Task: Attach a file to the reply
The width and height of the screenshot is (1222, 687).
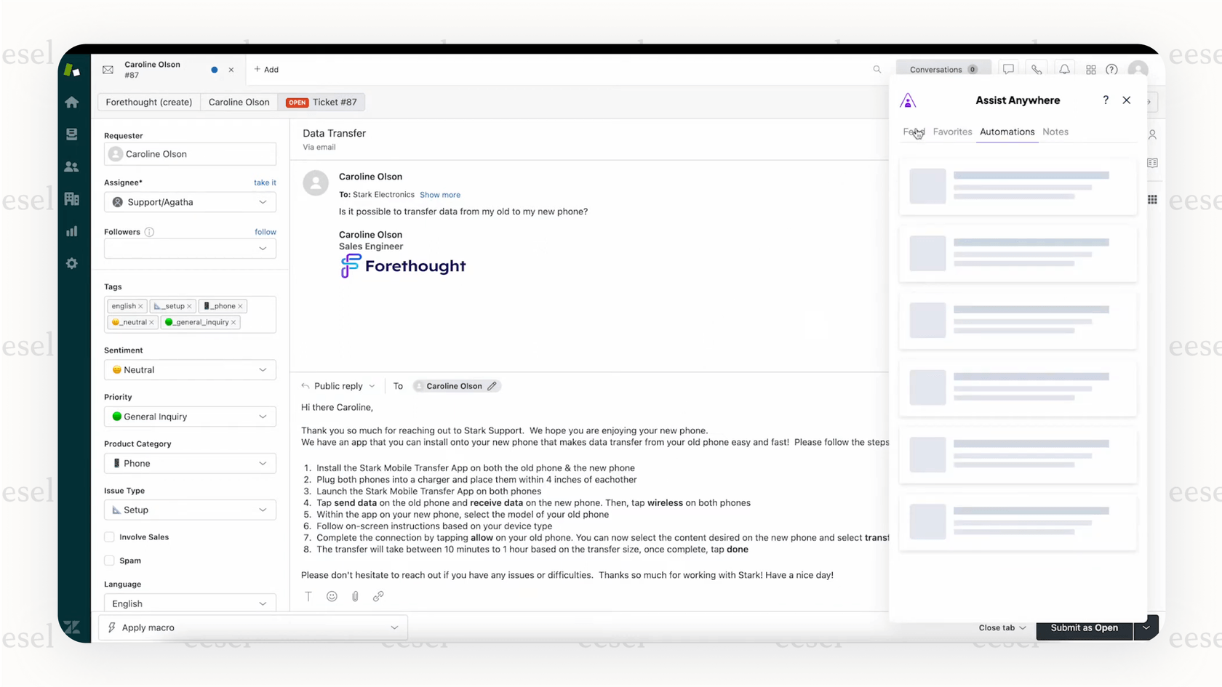Action: click(355, 596)
